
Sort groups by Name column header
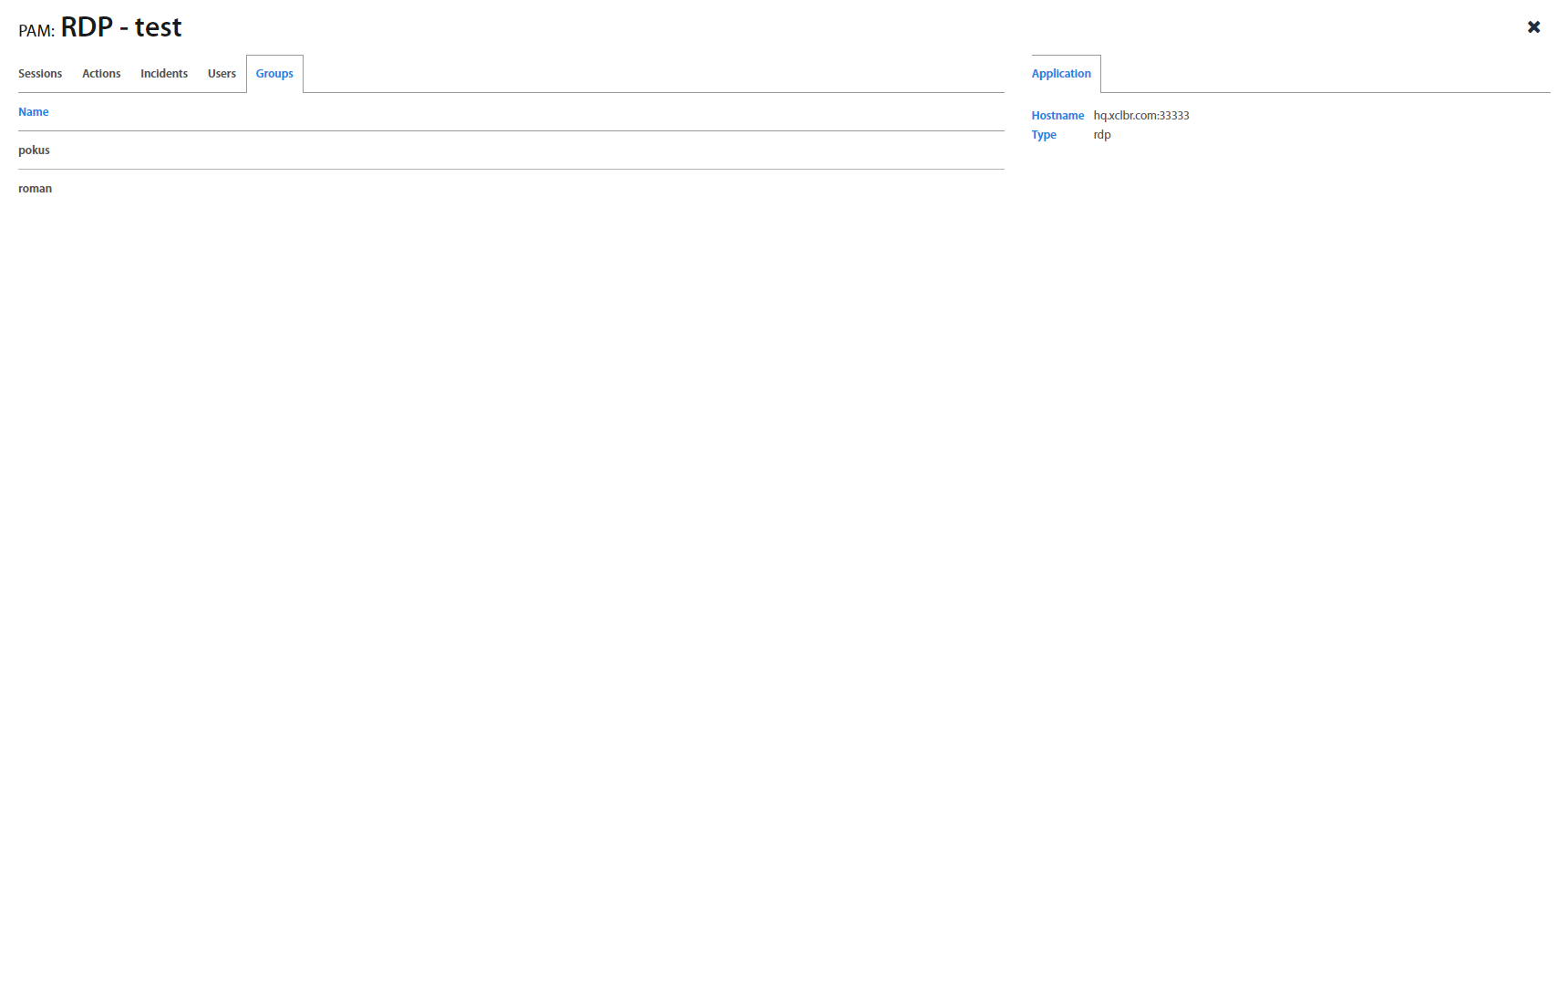tap(34, 112)
